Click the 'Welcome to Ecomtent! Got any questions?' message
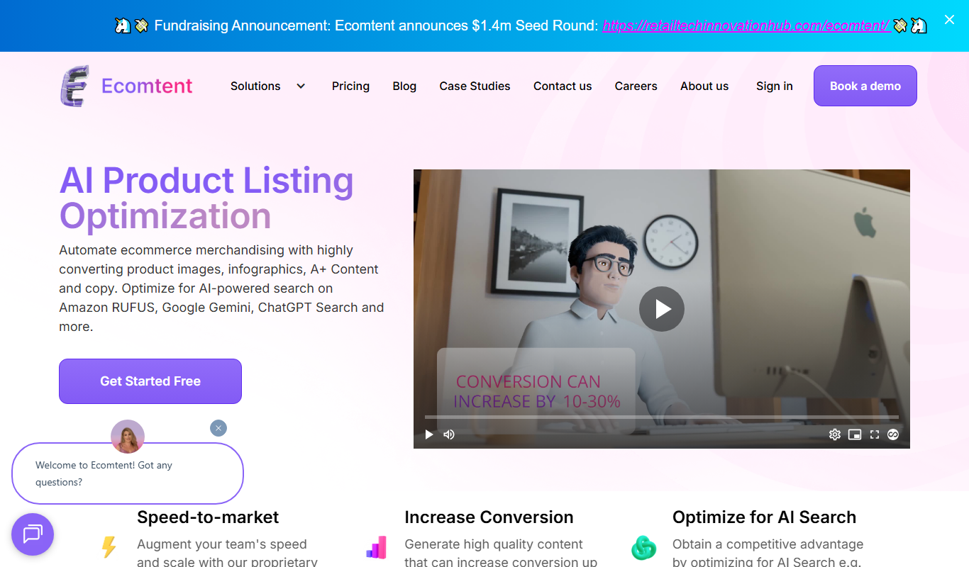969x567 pixels. 128,473
